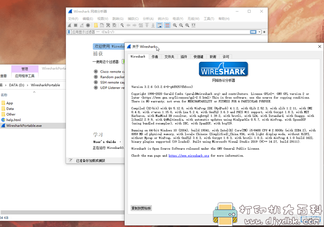
Task: Click the settings icon beside UDP Listener
Action: point(96,87)
